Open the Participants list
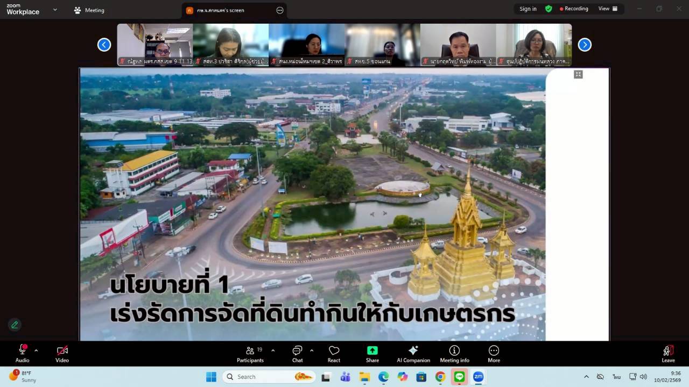 tap(250, 353)
